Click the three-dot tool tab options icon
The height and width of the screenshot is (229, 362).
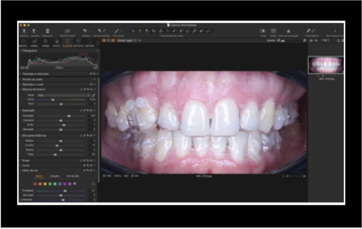[x=98, y=43]
